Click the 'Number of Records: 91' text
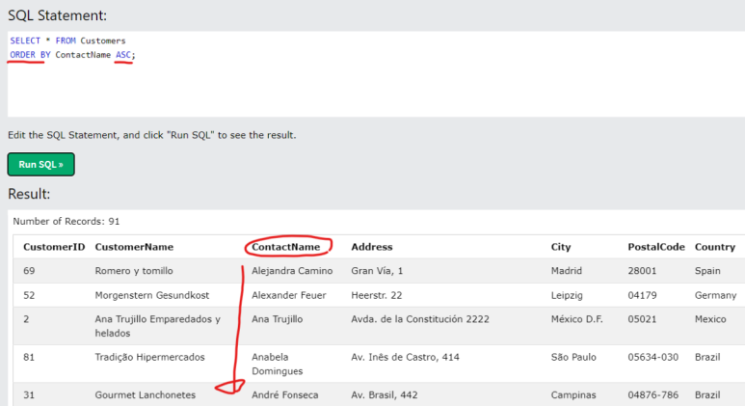Image resolution: width=745 pixels, height=406 pixels. click(x=67, y=222)
